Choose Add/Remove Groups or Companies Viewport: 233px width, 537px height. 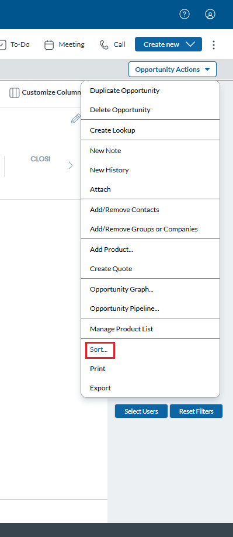pos(150,229)
